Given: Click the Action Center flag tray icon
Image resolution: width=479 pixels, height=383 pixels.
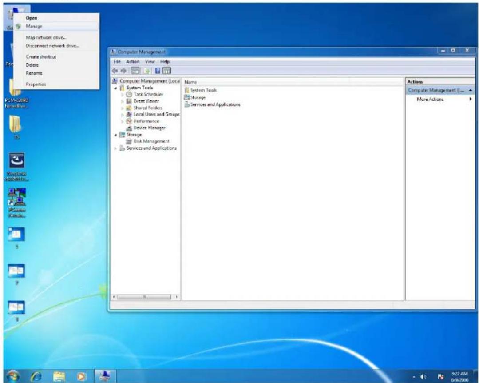Looking at the screenshot, I should (x=441, y=377).
